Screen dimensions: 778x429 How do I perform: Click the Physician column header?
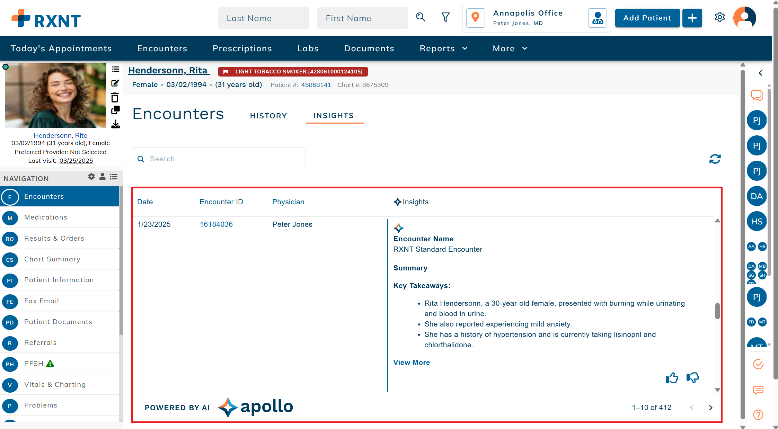coord(288,202)
